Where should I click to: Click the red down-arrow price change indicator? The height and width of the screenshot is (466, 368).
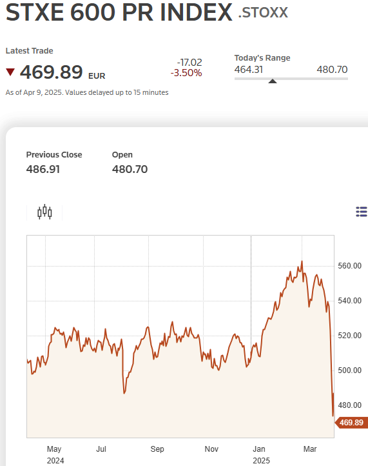tap(10, 72)
